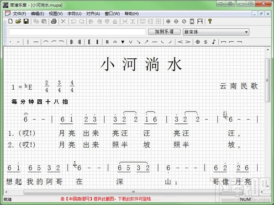Open a file with the folder icon
The width and height of the screenshot is (274, 205).
[x=18, y=21]
